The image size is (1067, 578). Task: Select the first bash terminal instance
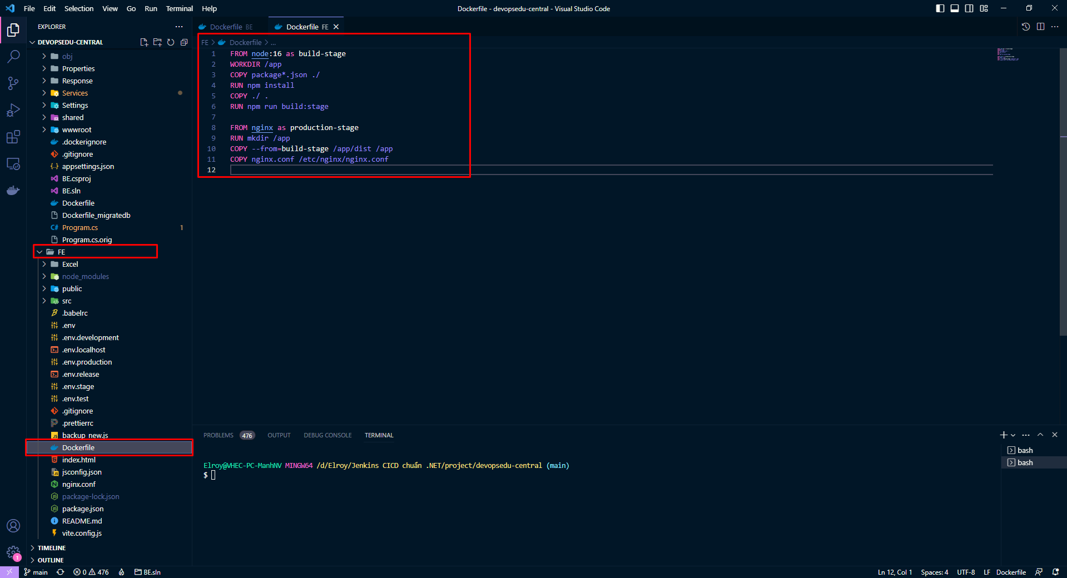pyautogui.click(x=1025, y=450)
